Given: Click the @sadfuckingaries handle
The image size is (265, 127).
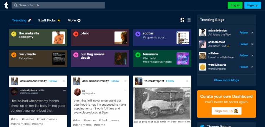Looking at the screenshot, I should coord(29,93).
